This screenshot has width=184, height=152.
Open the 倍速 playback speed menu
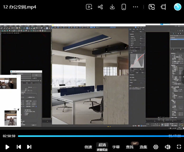(88, 147)
